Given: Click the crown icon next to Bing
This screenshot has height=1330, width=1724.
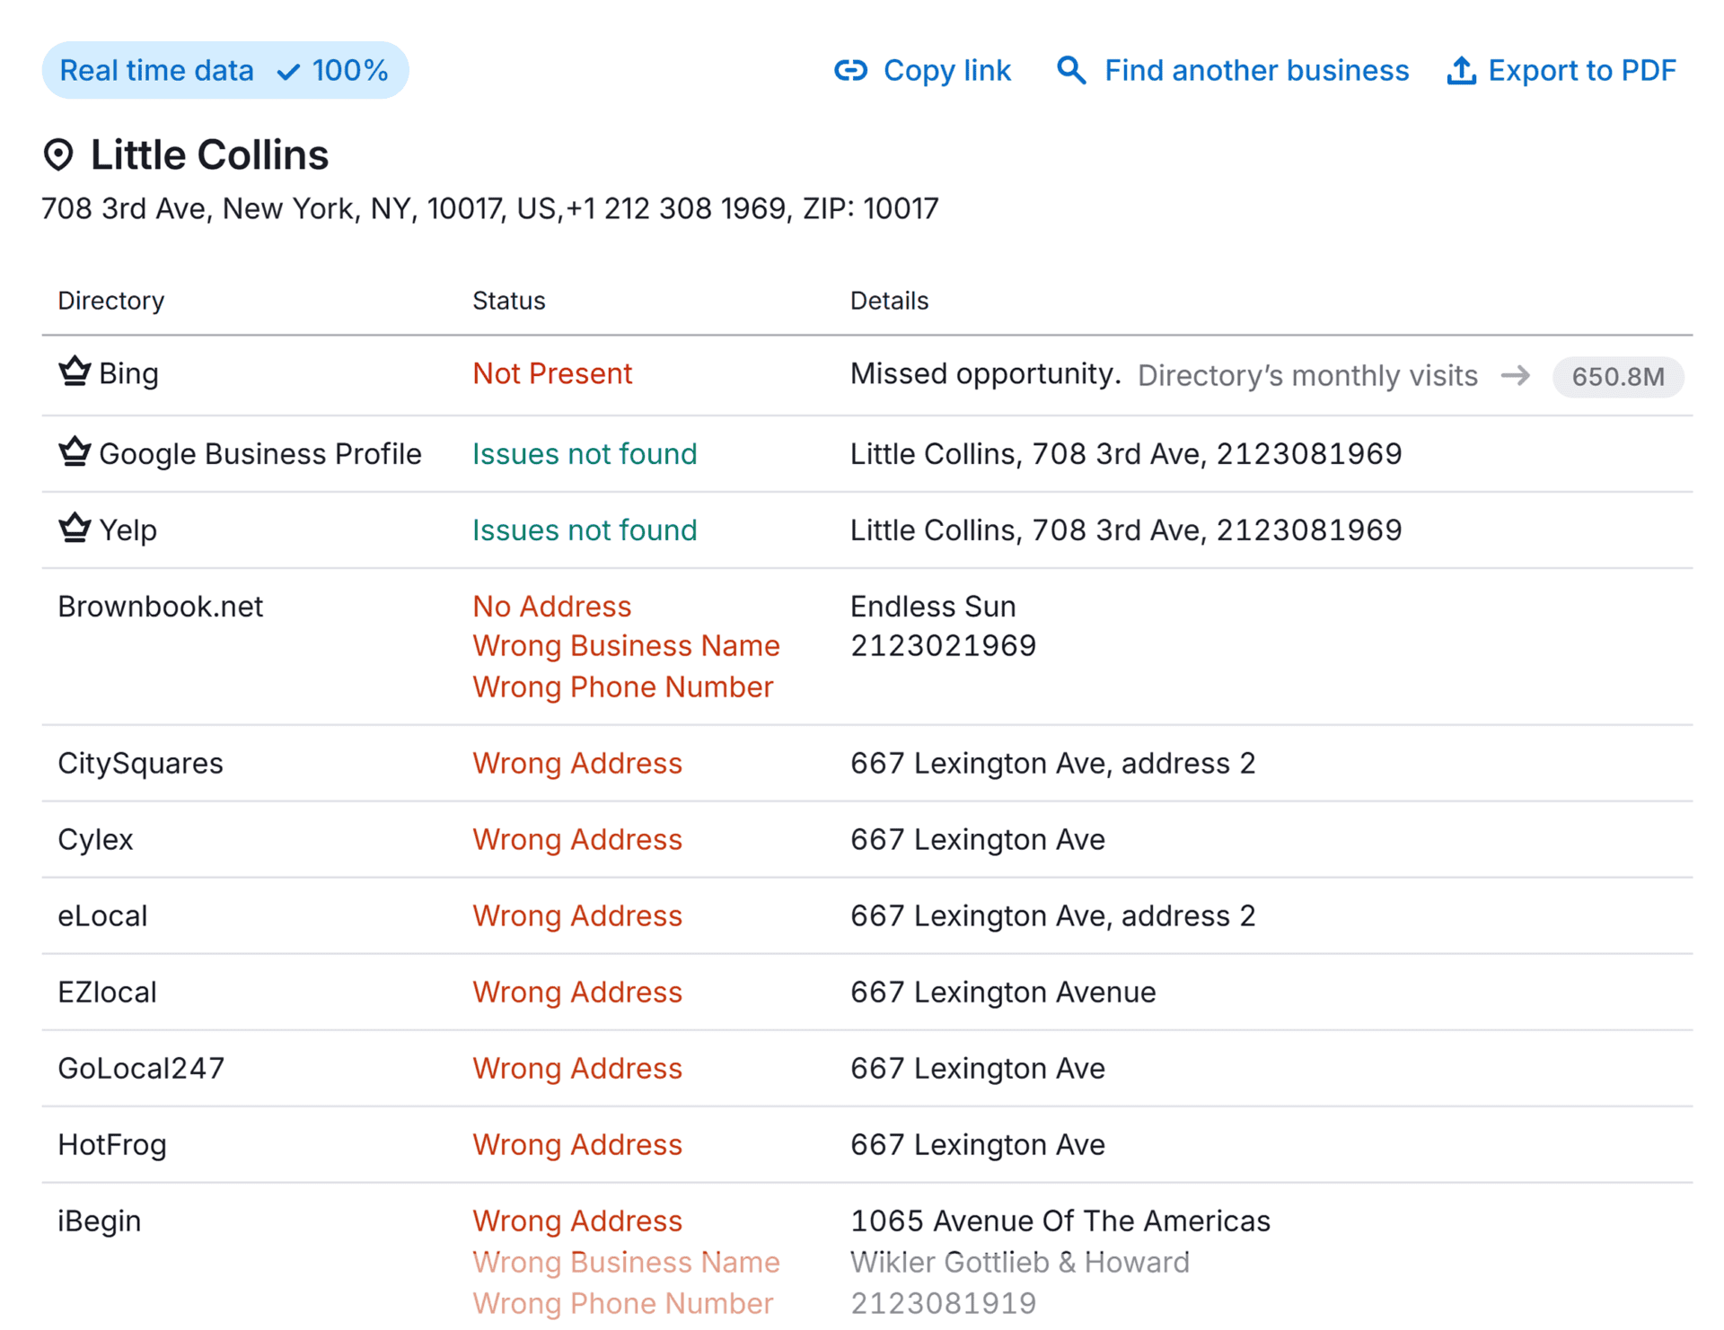Looking at the screenshot, I should (75, 372).
